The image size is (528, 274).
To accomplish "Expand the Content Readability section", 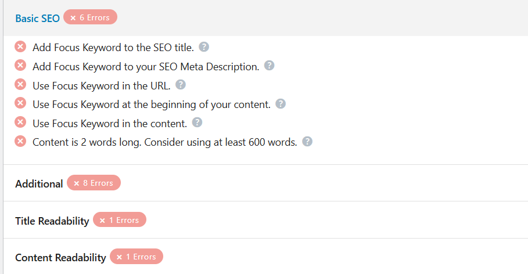I will click(x=60, y=257).
